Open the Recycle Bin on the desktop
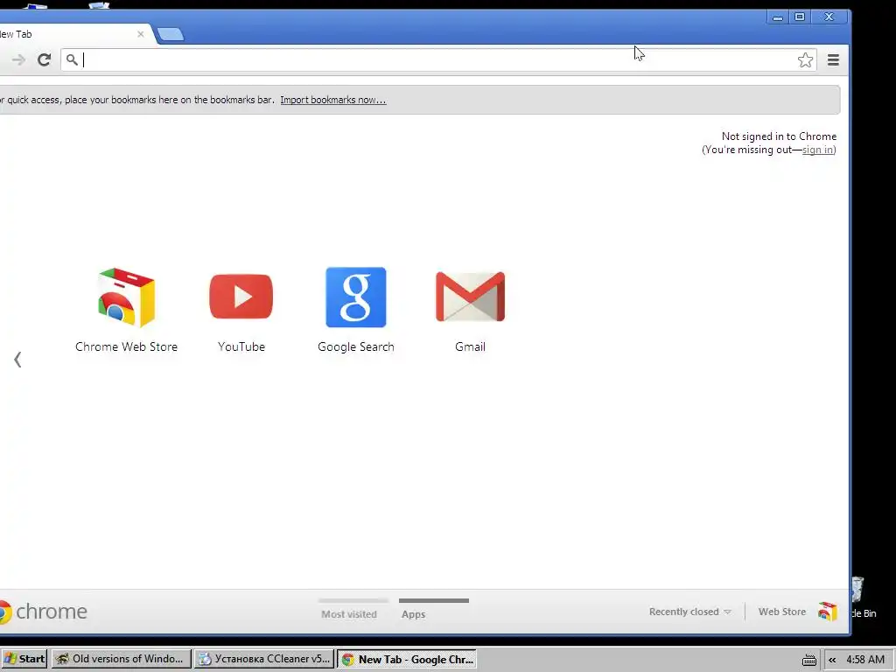Image resolution: width=896 pixels, height=672 pixels. [x=862, y=596]
